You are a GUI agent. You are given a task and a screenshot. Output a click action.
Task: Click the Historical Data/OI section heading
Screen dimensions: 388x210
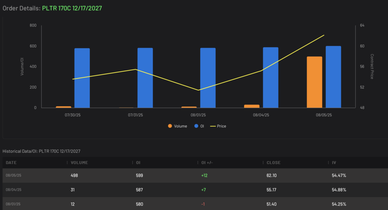42,151
